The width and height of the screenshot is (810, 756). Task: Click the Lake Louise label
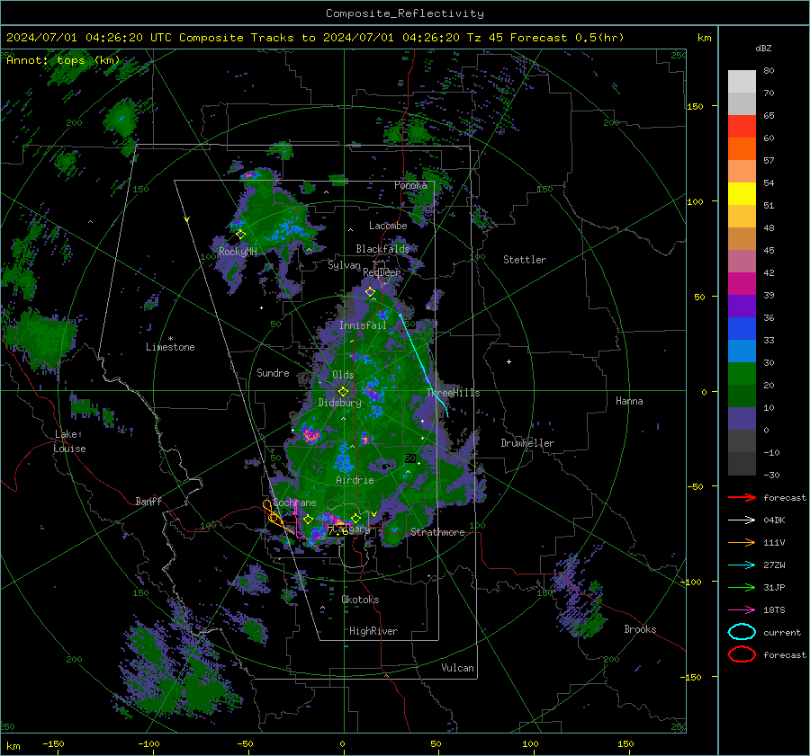[69, 441]
